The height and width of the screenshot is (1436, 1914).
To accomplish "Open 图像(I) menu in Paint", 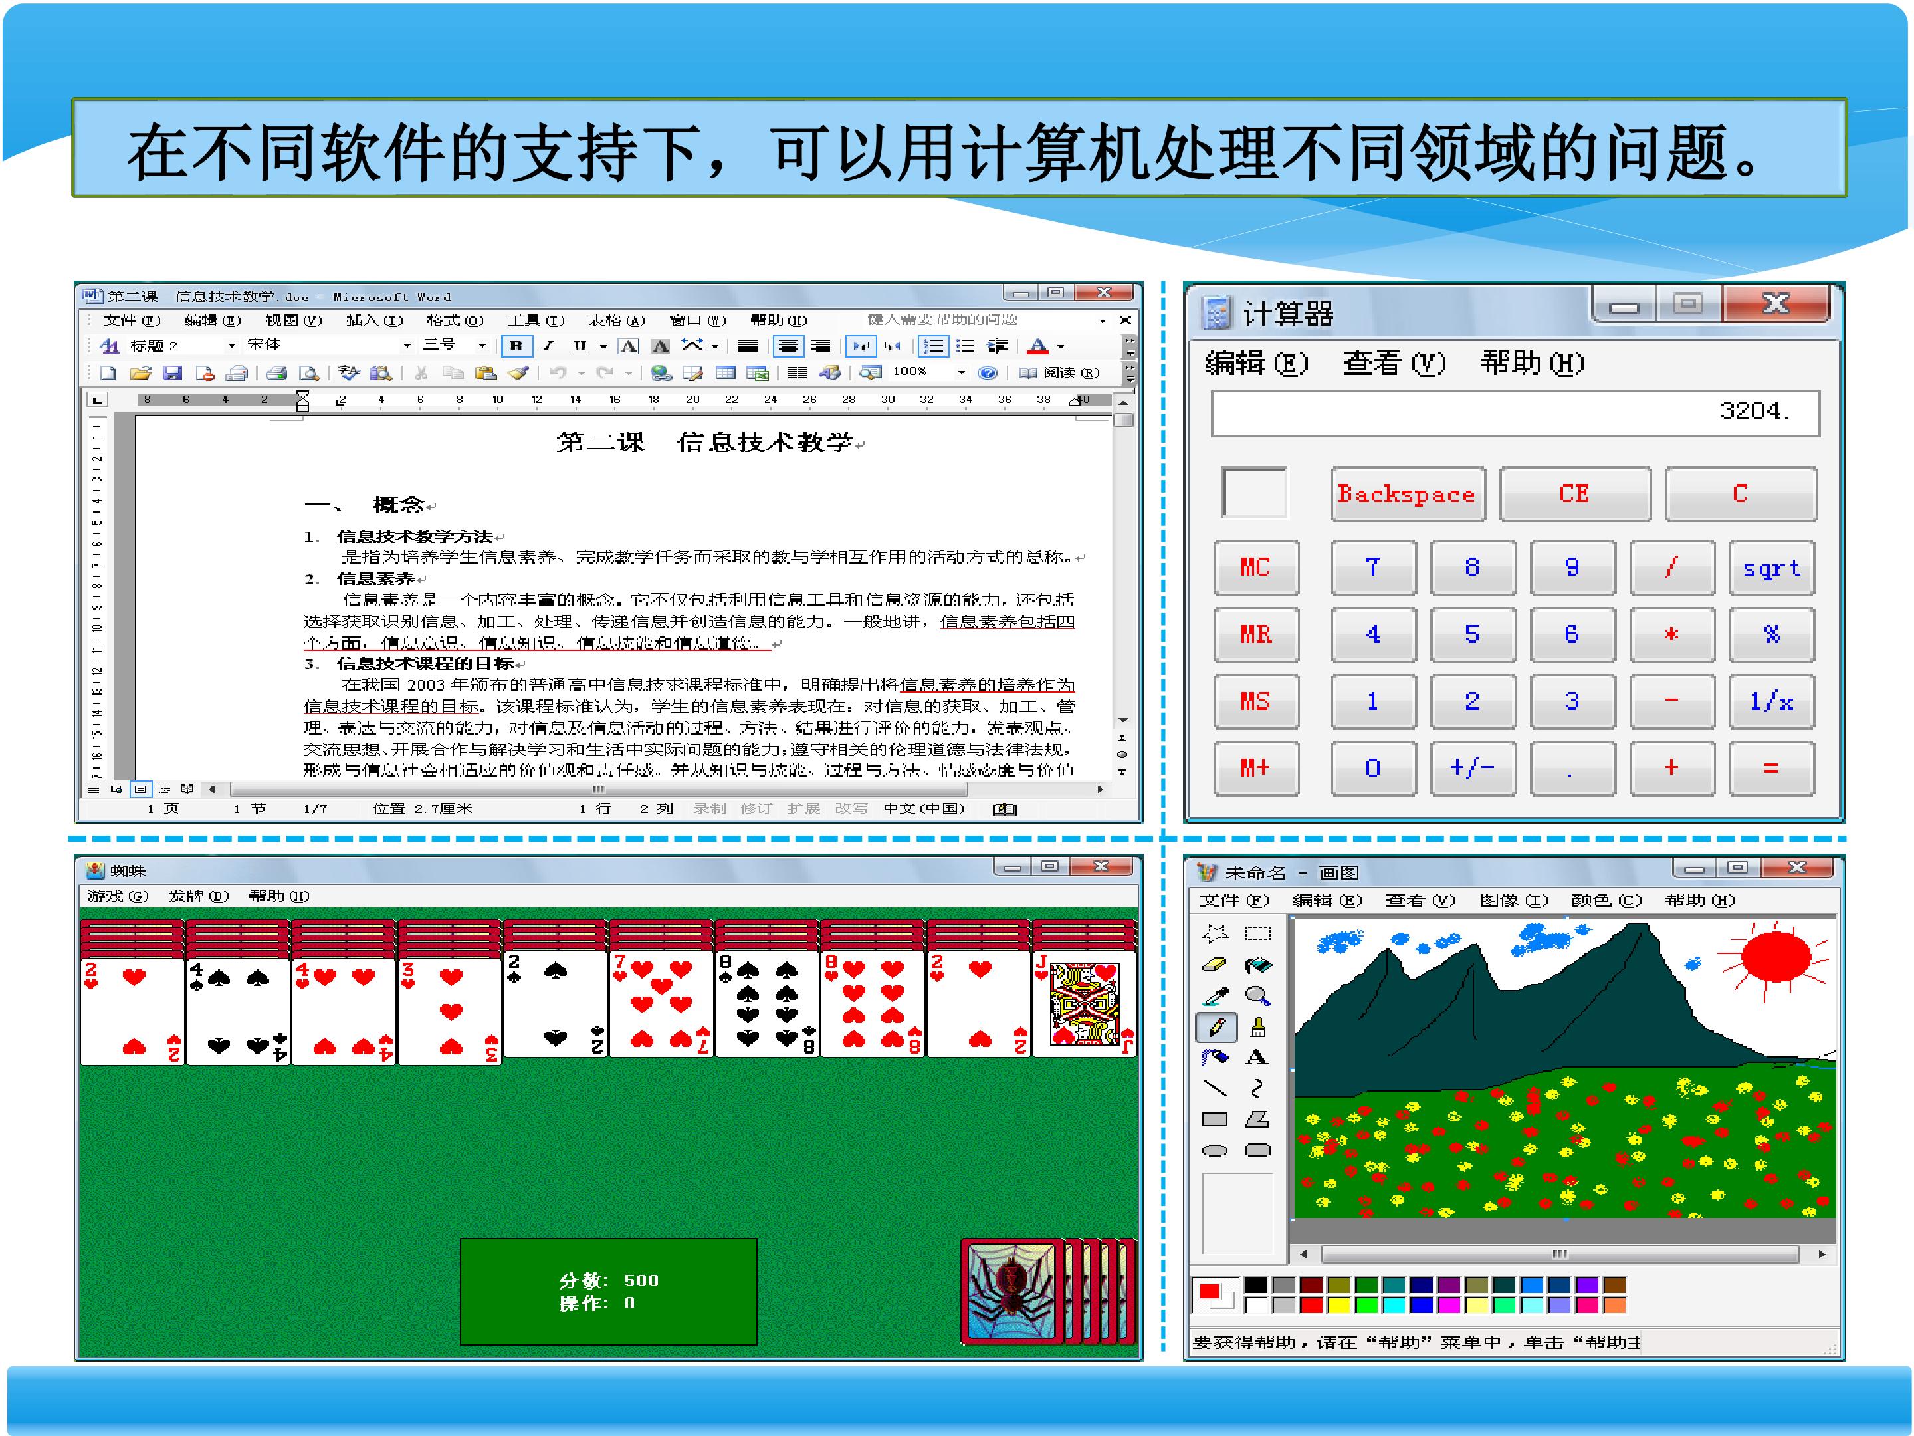I will [1513, 900].
